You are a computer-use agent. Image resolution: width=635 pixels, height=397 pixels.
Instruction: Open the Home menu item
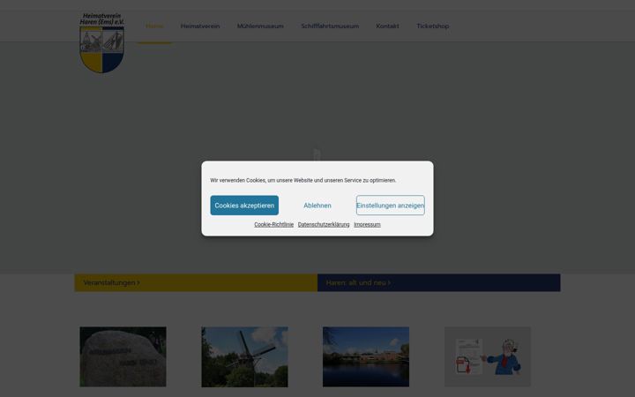point(154,26)
